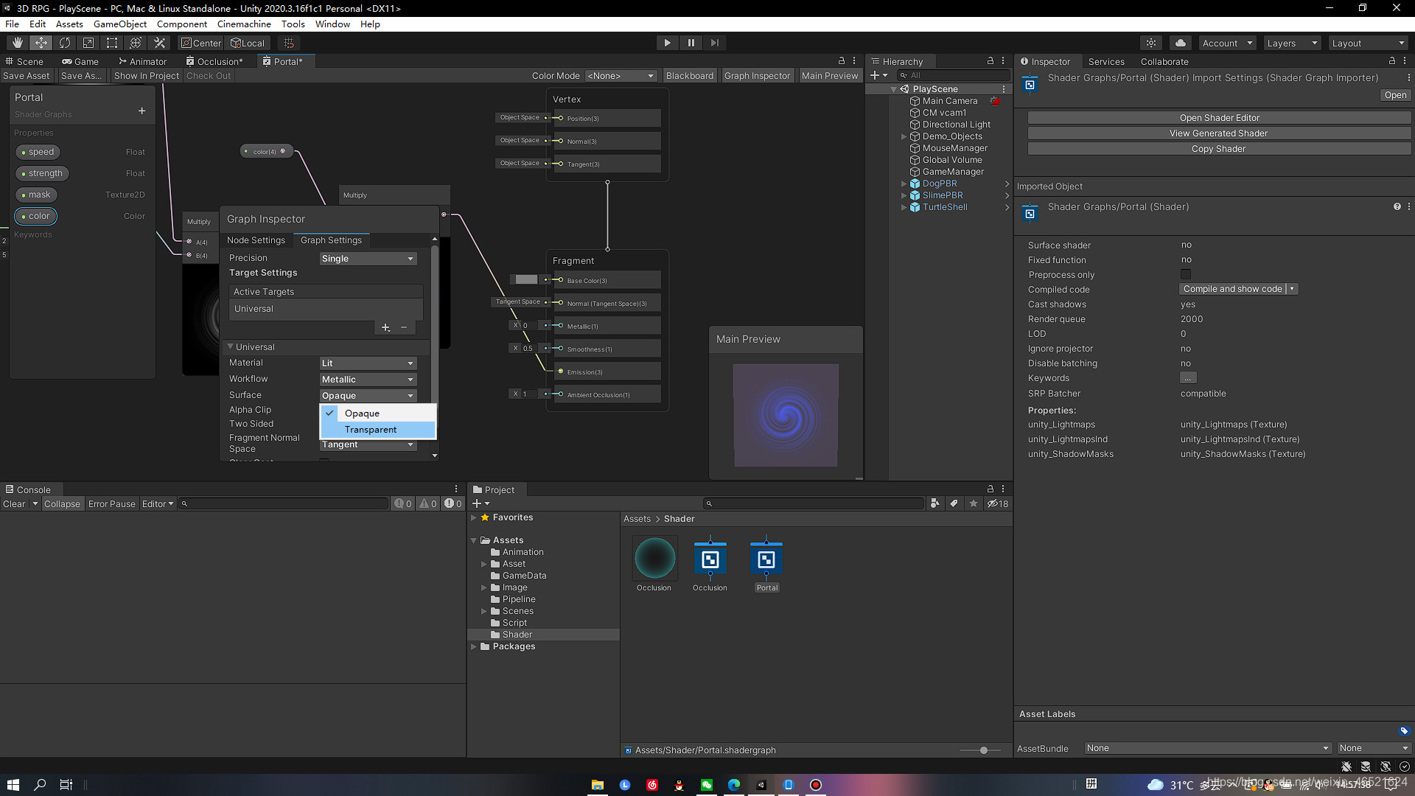Screen dimensions: 1415x796
Task: Toggle Preprocess only checkbox
Action: (1185, 274)
